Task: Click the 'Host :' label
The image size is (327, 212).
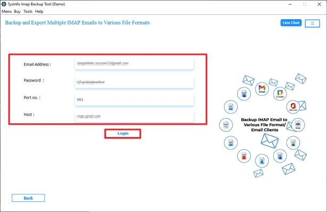Action: (x=29, y=115)
